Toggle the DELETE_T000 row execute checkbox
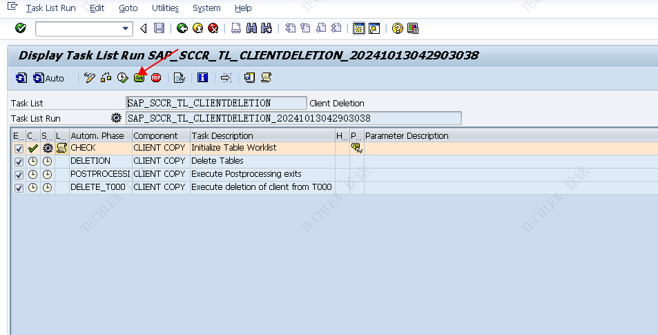Image resolution: width=658 pixels, height=335 pixels. tap(19, 188)
